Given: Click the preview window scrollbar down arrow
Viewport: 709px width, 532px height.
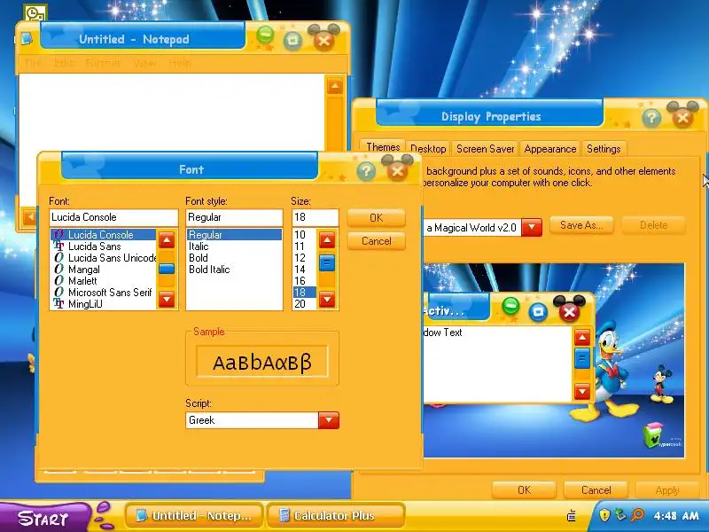Looking at the screenshot, I should click(x=582, y=391).
